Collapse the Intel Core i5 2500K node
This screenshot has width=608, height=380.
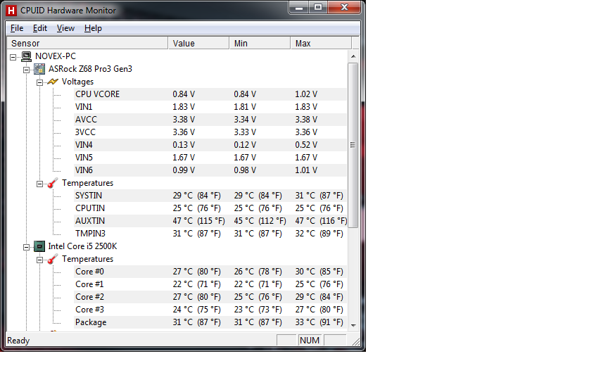click(26, 247)
